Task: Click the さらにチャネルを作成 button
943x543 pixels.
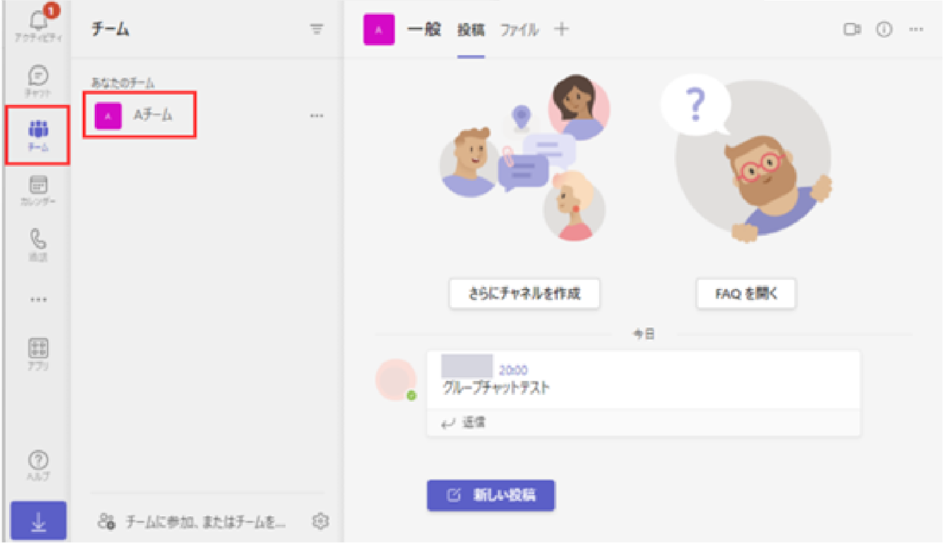Action: (x=524, y=293)
